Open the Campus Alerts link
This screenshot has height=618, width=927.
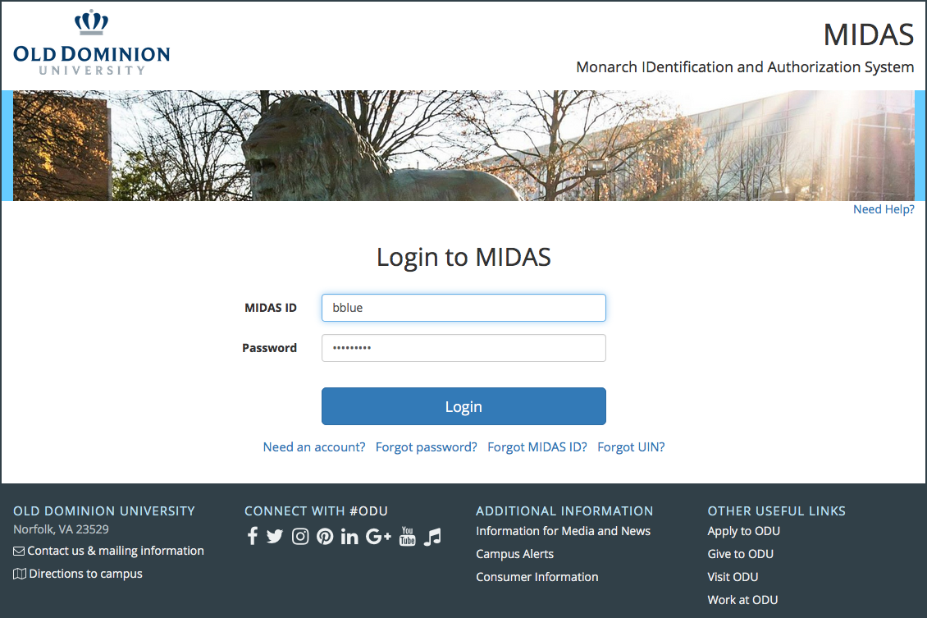(x=515, y=554)
